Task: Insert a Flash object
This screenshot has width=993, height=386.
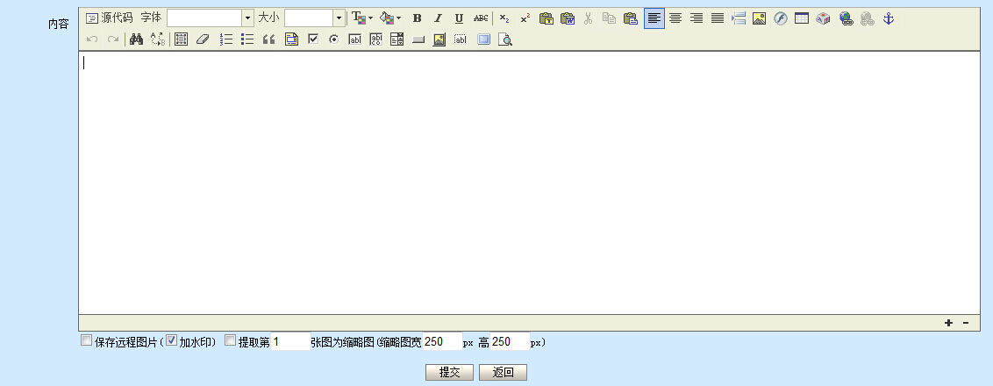Action: coord(781,18)
